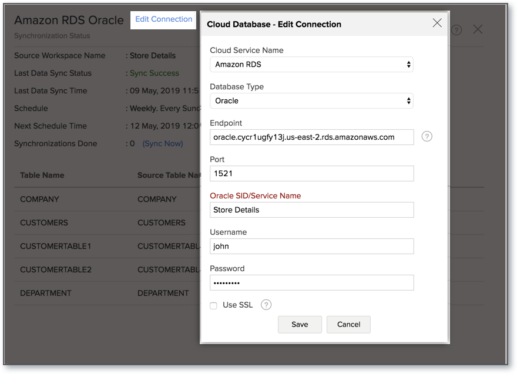
Task: Click the Edit Connection link
Action: click(163, 19)
